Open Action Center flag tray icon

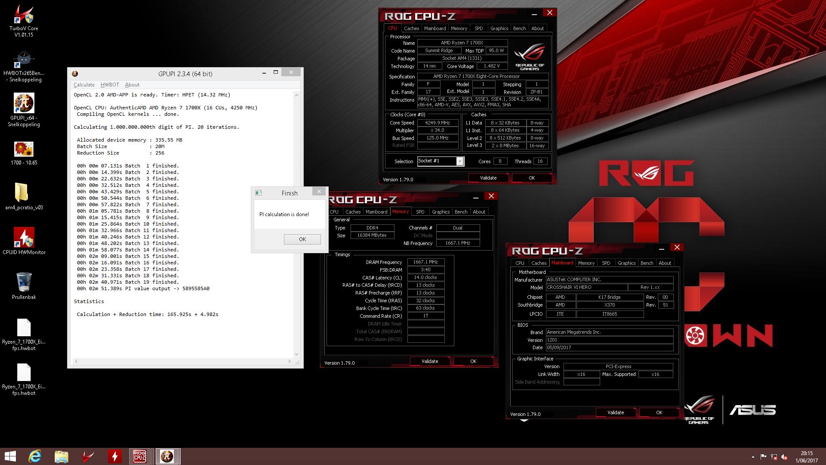(x=764, y=457)
